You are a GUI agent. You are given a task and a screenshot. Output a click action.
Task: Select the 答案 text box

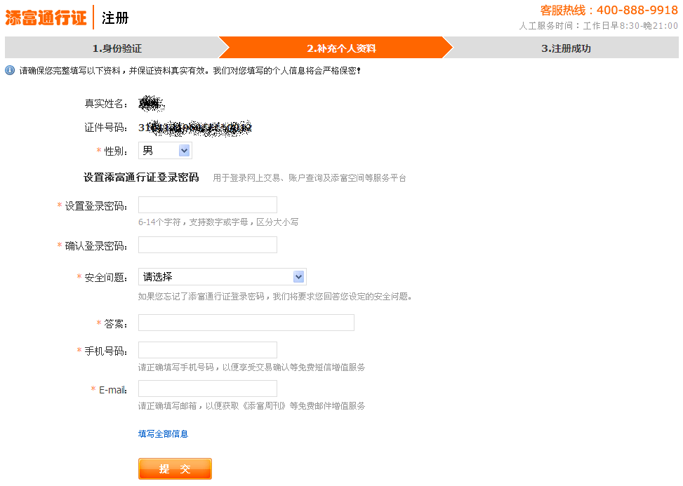click(246, 323)
